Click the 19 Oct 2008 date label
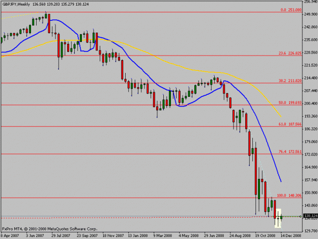The image size is (318, 239). pos(265,236)
